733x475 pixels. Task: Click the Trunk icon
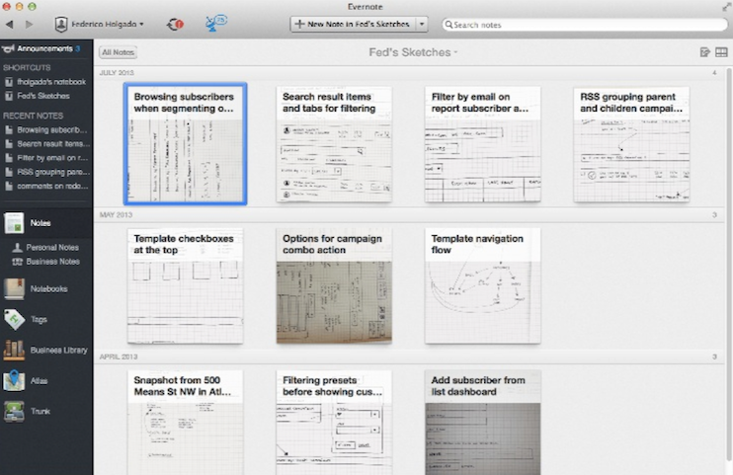pyautogui.click(x=14, y=412)
